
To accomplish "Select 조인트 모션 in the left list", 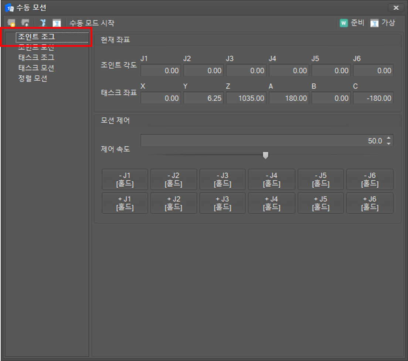I will [x=36, y=48].
